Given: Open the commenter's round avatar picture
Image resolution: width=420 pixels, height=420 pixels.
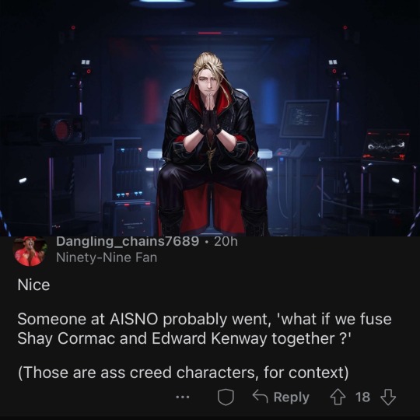Looking at the screenshot, I should [30, 251].
